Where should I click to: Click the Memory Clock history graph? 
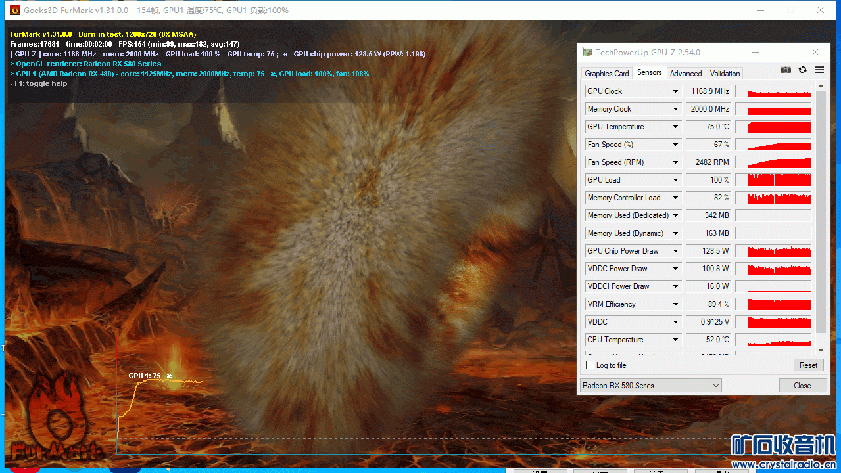tap(773, 109)
